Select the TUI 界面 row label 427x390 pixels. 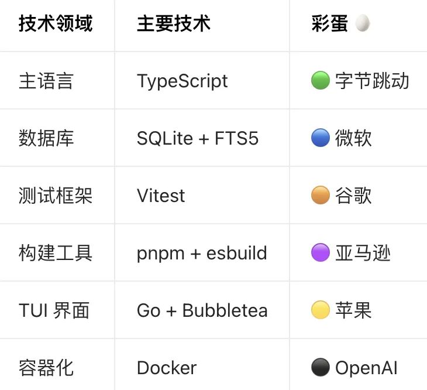pos(54,310)
